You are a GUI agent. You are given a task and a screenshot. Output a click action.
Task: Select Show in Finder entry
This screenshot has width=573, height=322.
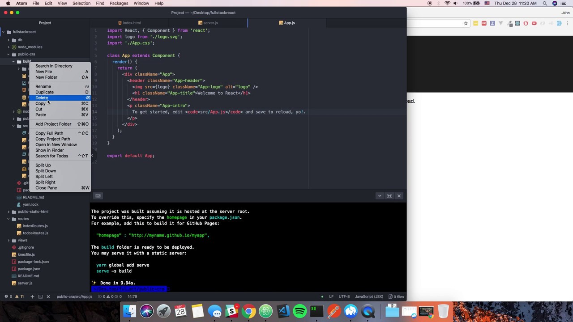tap(60, 150)
